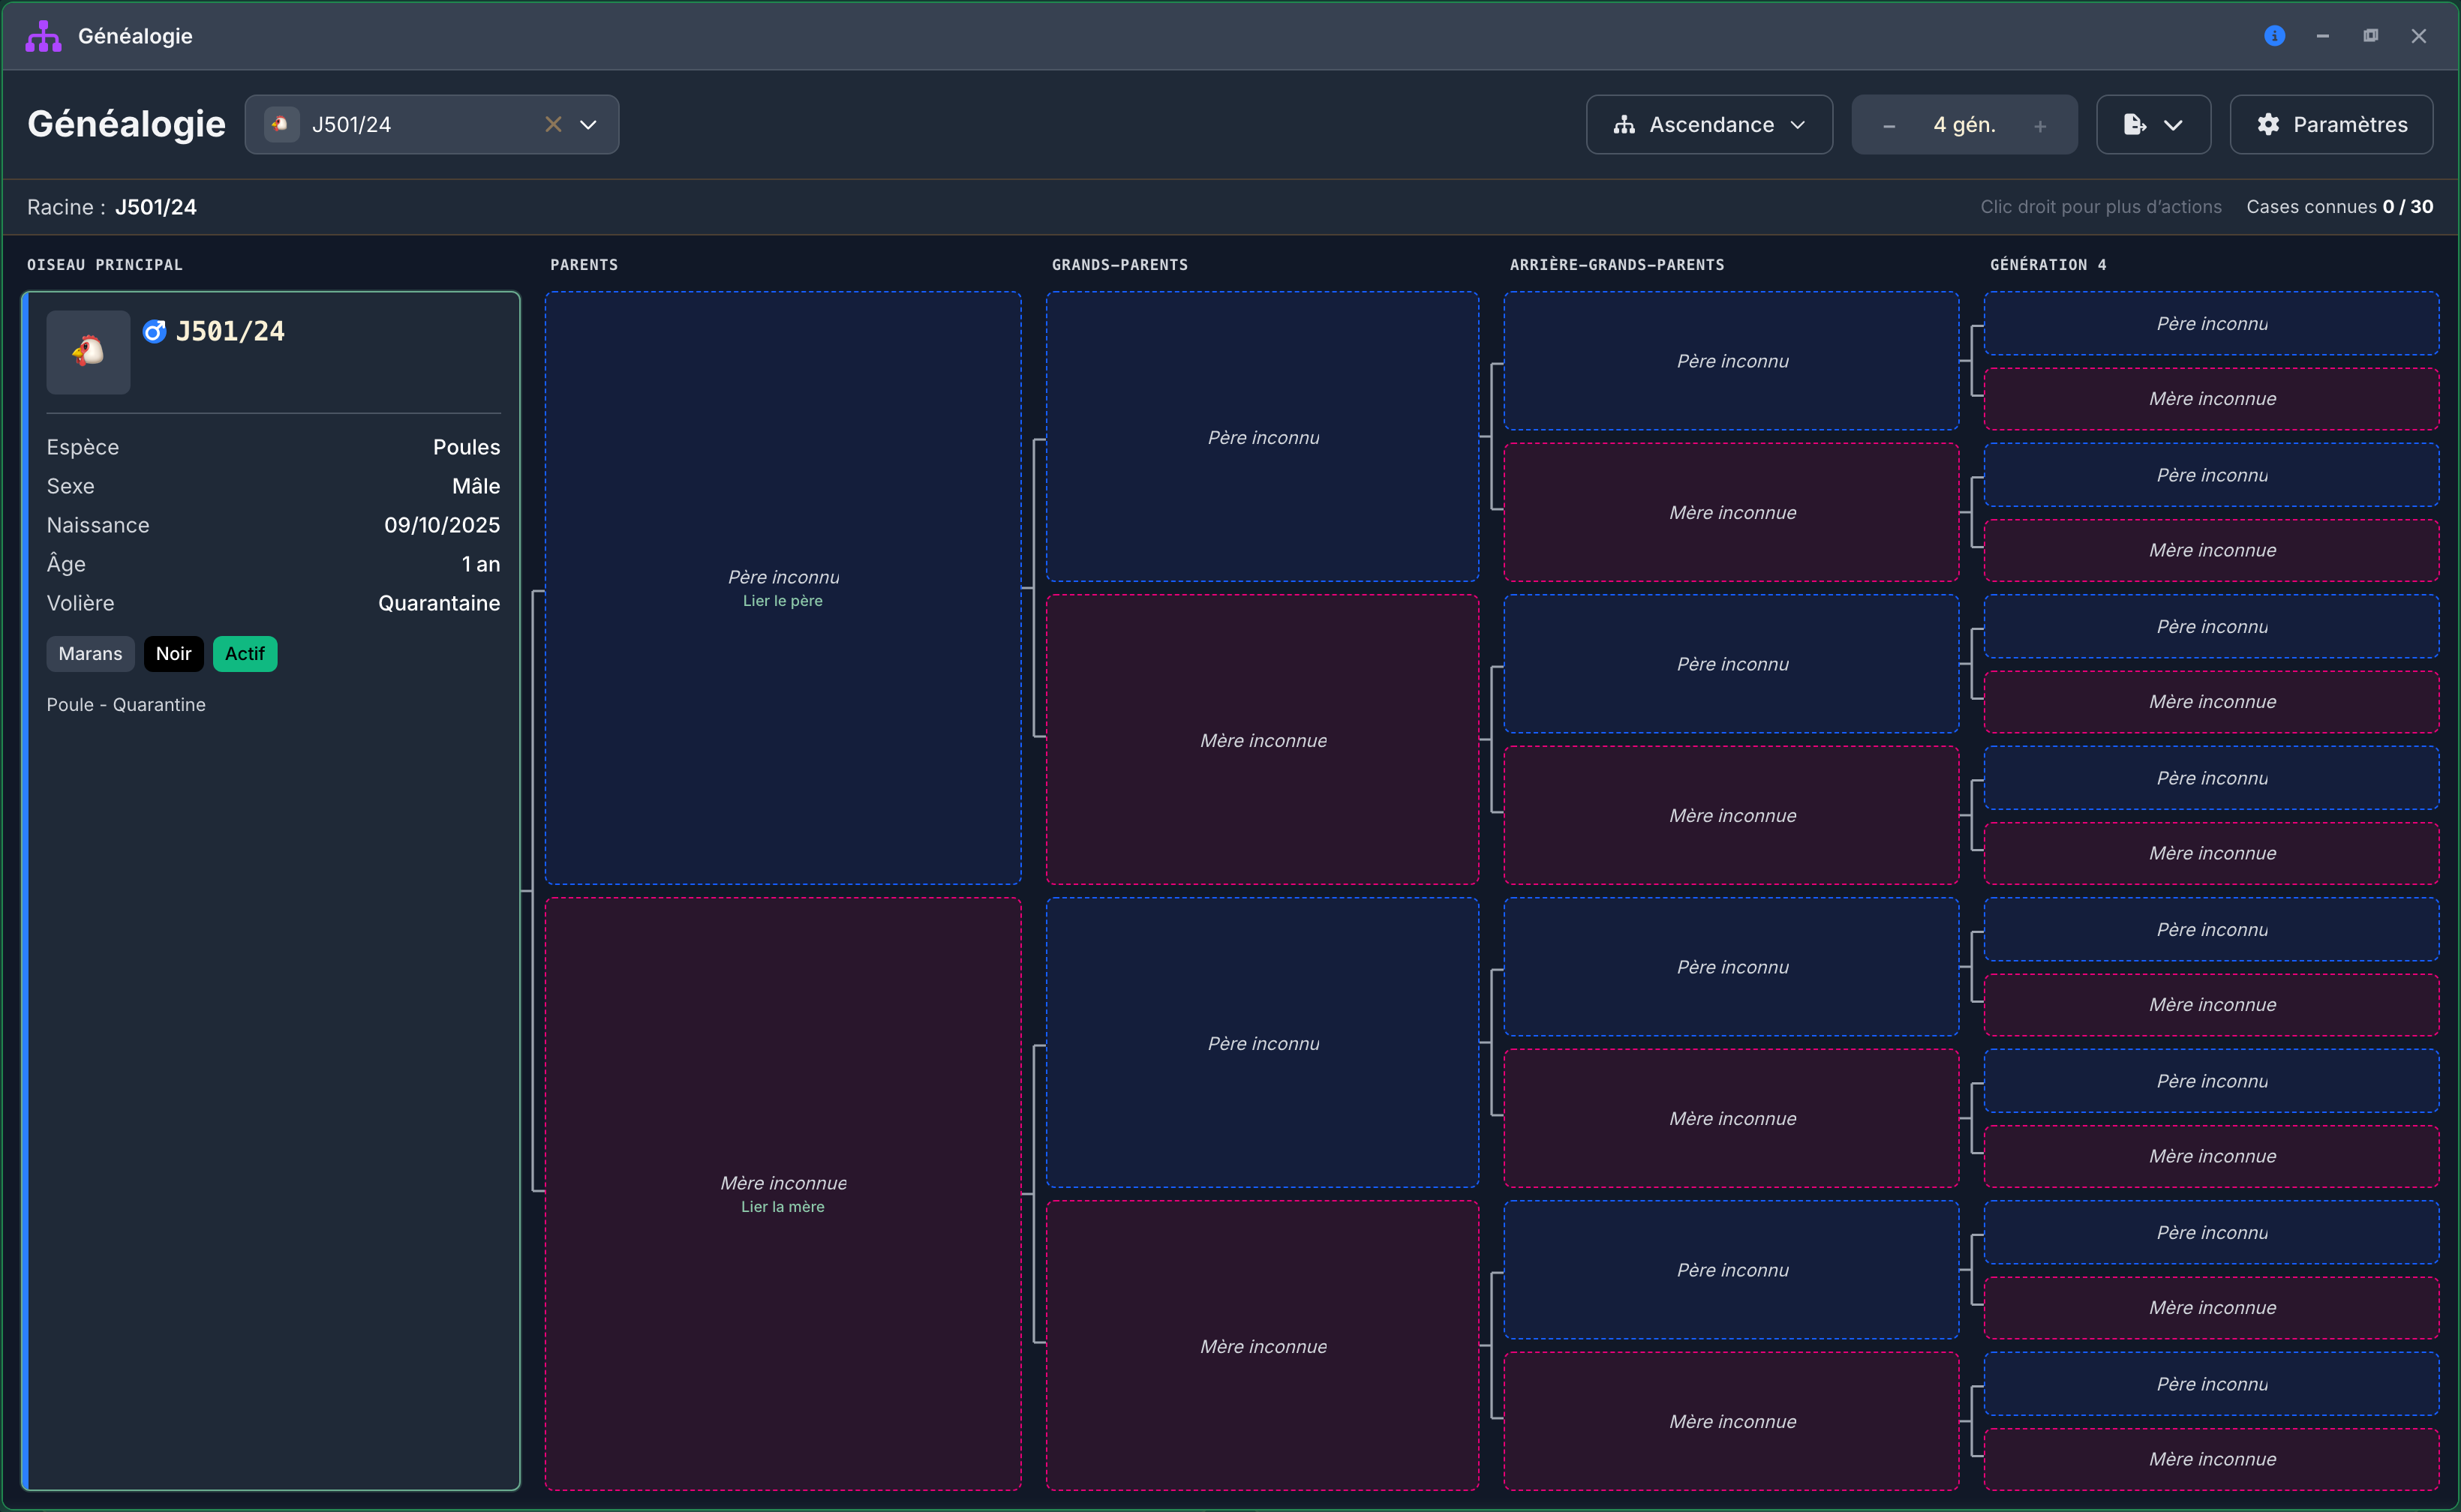Screen dimensions: 2461x1512
Task: Click the J501/24 title on bird card
Action: pyautogui.click(x=230, y=331)
